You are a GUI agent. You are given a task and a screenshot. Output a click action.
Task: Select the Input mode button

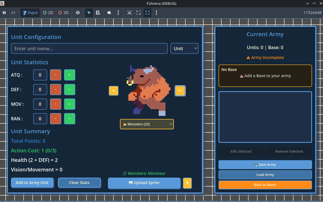point(30,13)
